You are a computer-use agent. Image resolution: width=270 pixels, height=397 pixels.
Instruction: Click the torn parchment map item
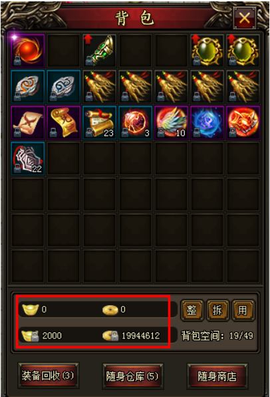click(28, 123)
